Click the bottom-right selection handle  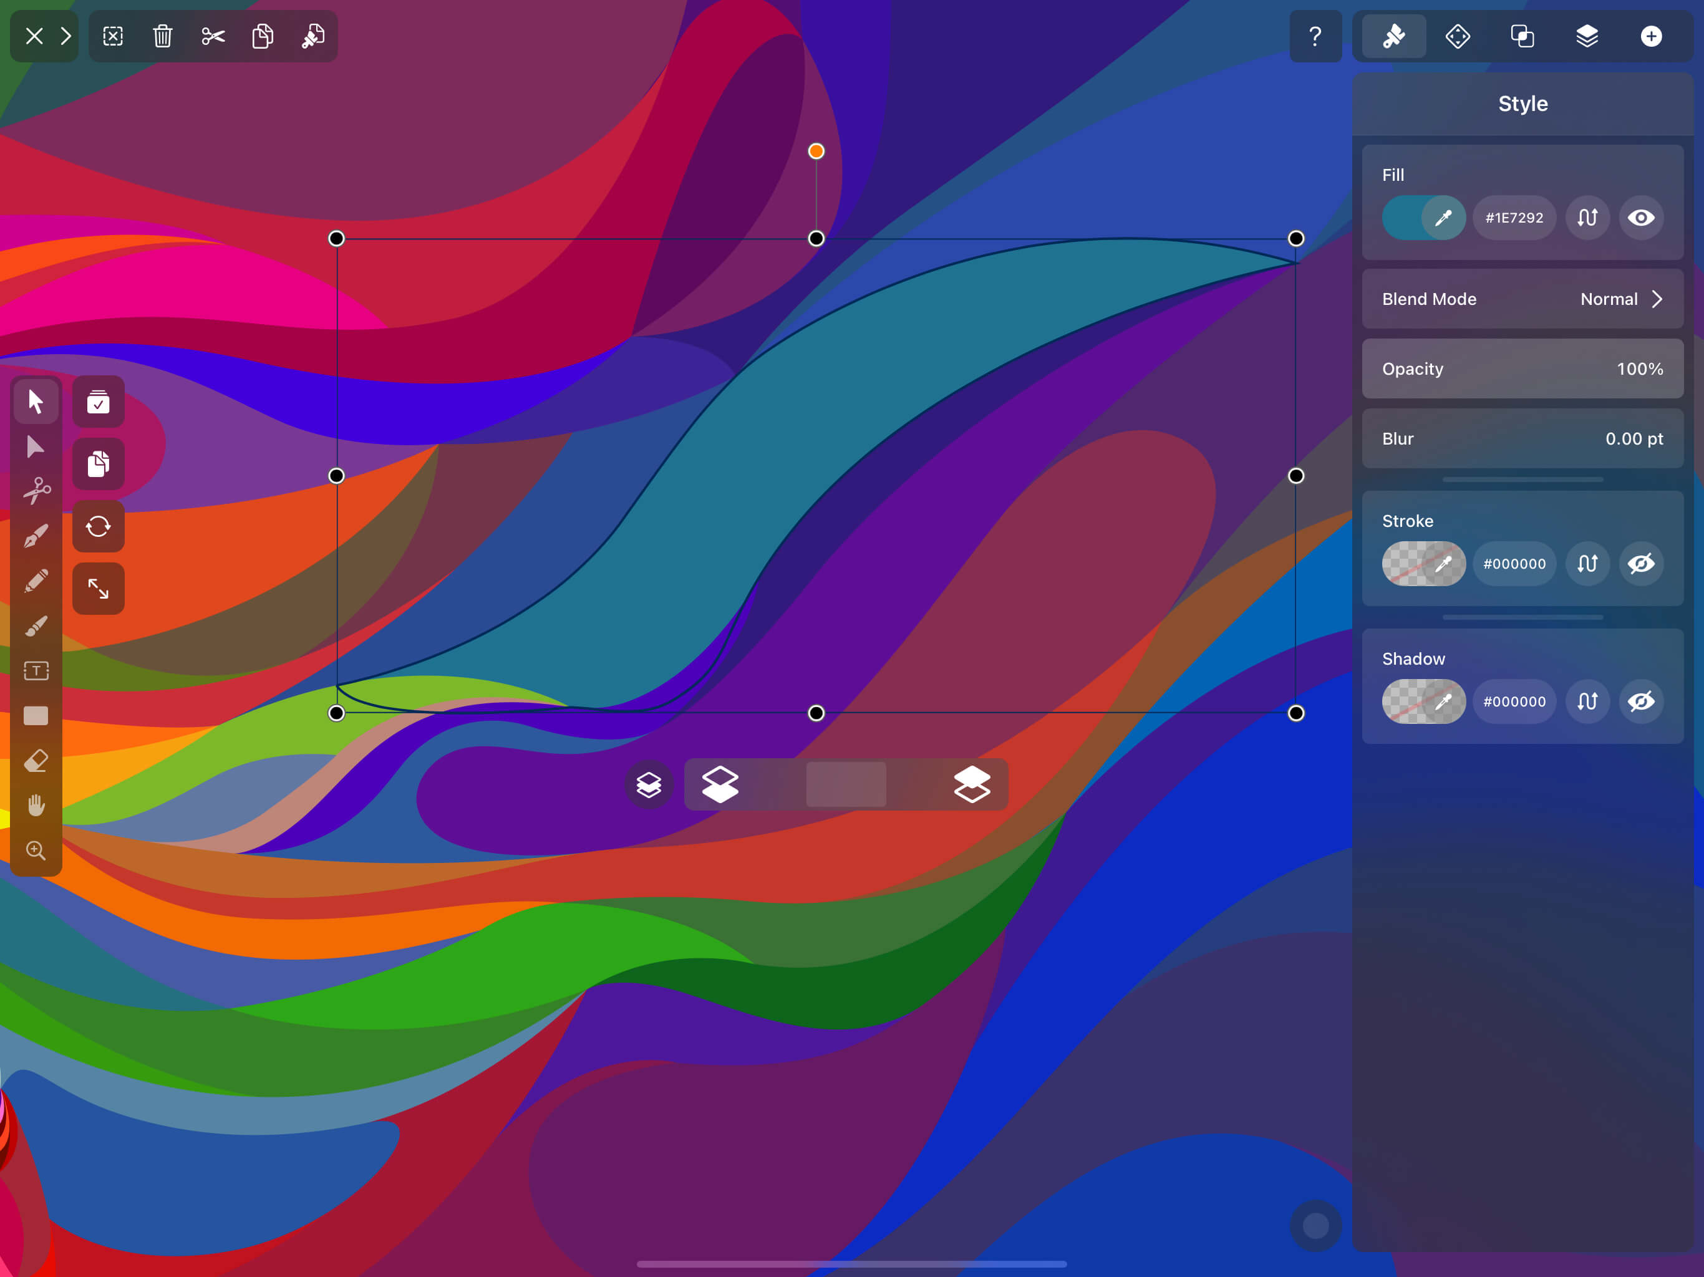coord(1295,713)
